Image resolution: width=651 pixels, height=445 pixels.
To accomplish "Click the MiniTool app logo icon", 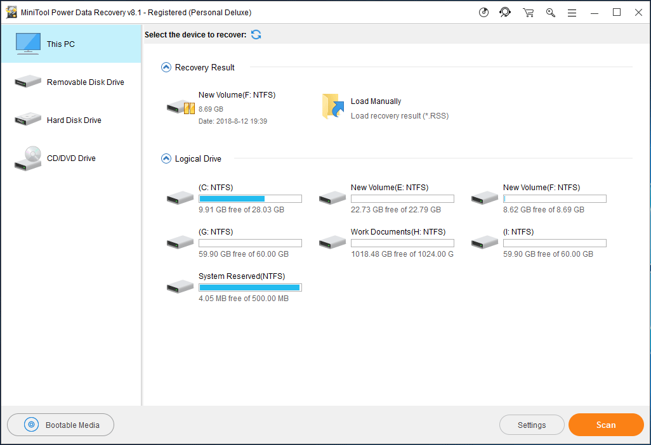I will coord(11,13).
